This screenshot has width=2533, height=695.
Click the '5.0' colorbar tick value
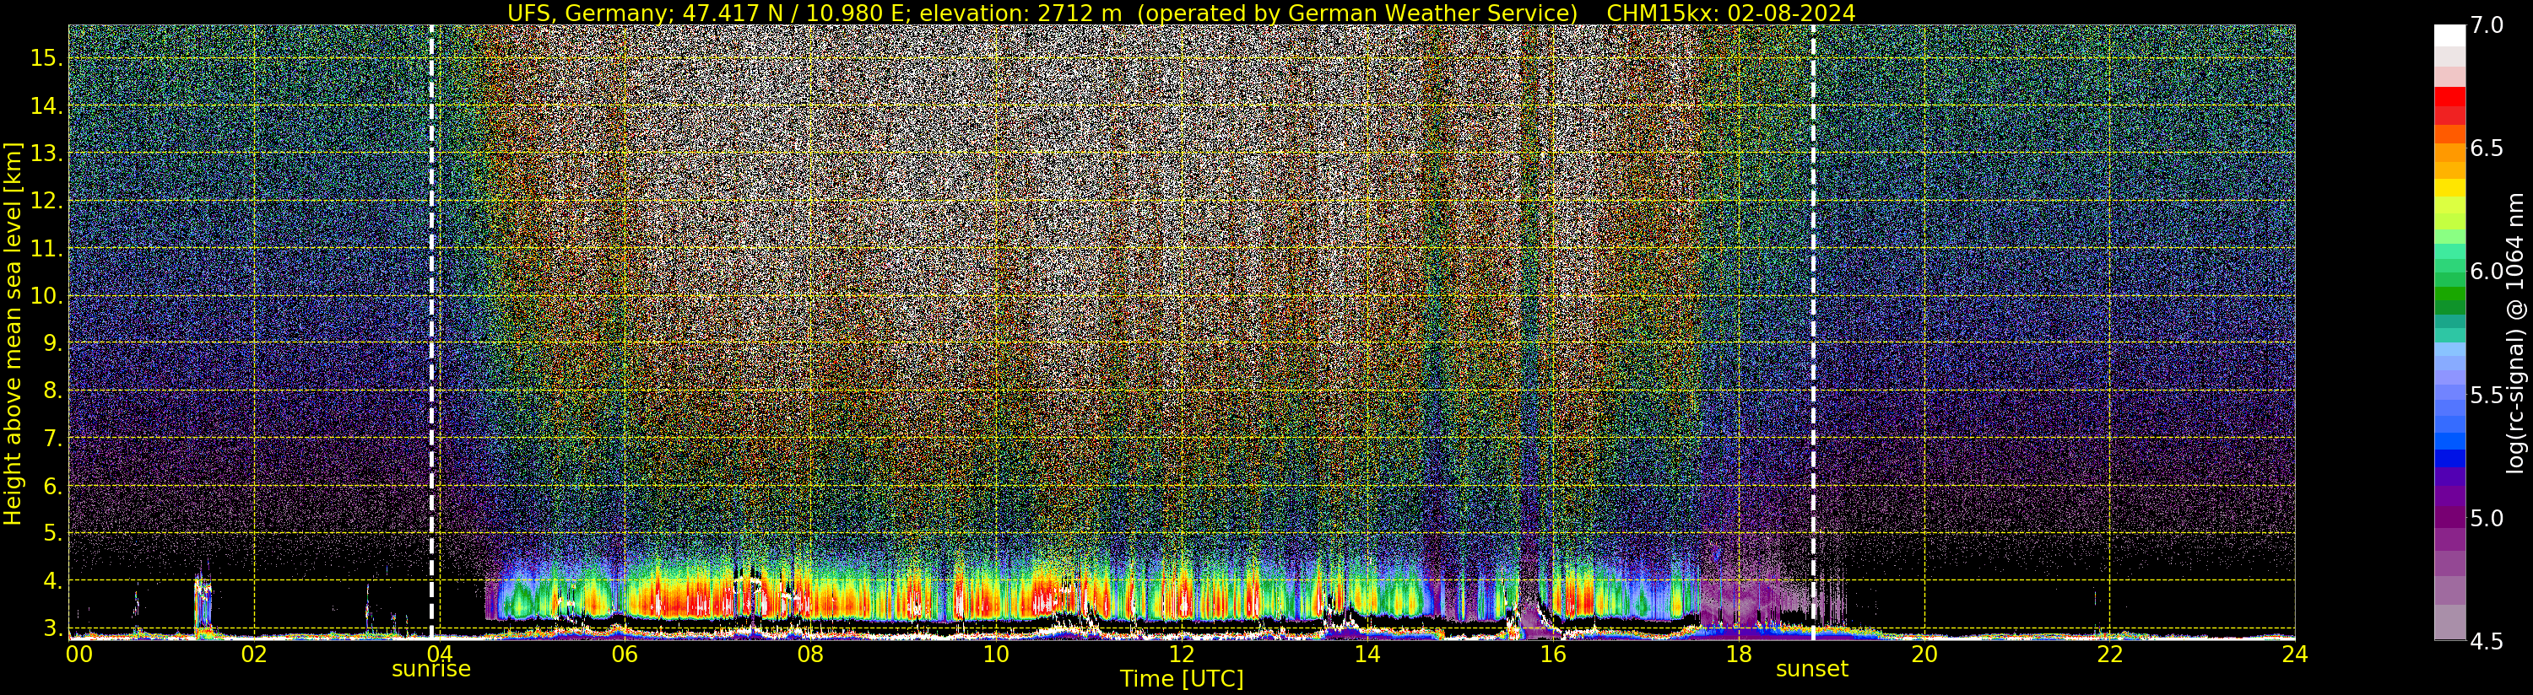pyautogui.click(x=2487, y=518)
